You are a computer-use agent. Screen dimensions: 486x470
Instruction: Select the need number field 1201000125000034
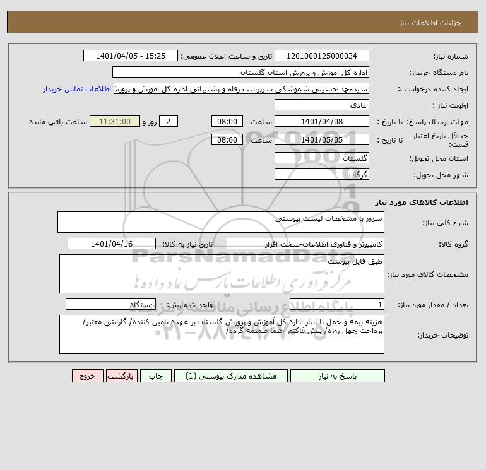[322, 56]
